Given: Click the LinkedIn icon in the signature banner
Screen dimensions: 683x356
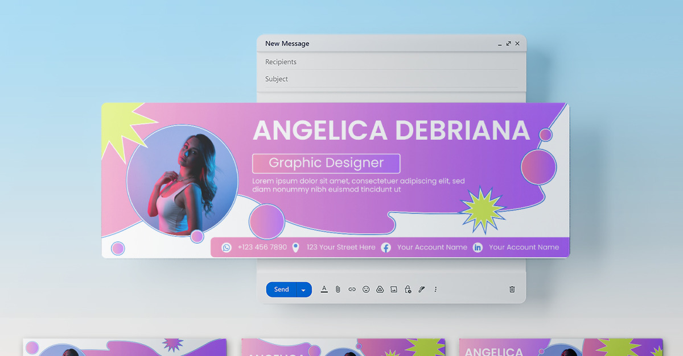Looking at the screenshot, I should pyautogui.click(x=477, y=247).
